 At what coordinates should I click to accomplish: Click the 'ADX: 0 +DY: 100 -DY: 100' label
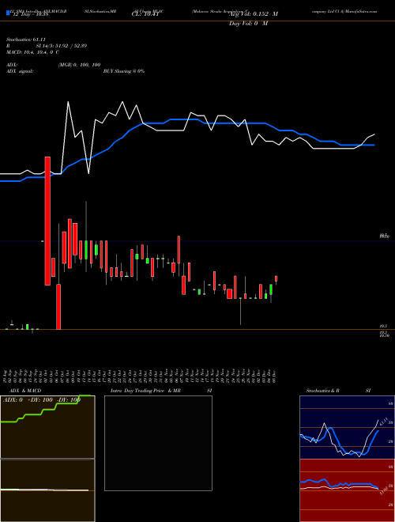(x=42, y=399)
